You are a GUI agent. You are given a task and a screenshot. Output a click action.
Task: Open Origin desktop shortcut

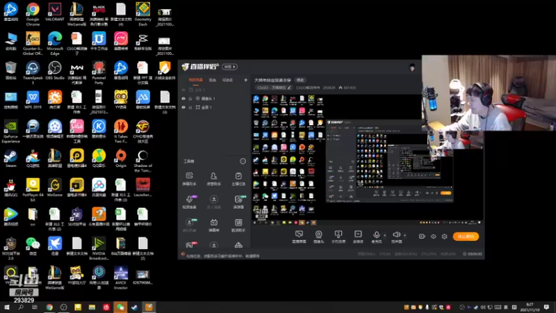pyautogui.click(x=120, y=159)
